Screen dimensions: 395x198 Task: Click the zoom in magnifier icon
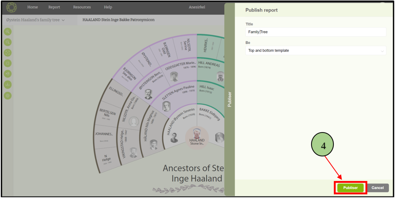[x=8, y=32]
